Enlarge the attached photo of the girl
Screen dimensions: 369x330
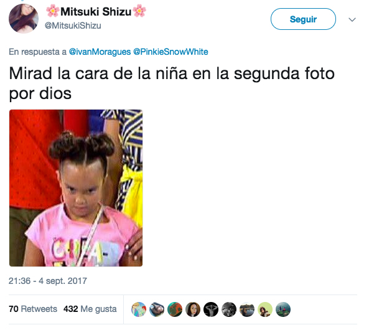pyautogui.click(x=76, y=188)
